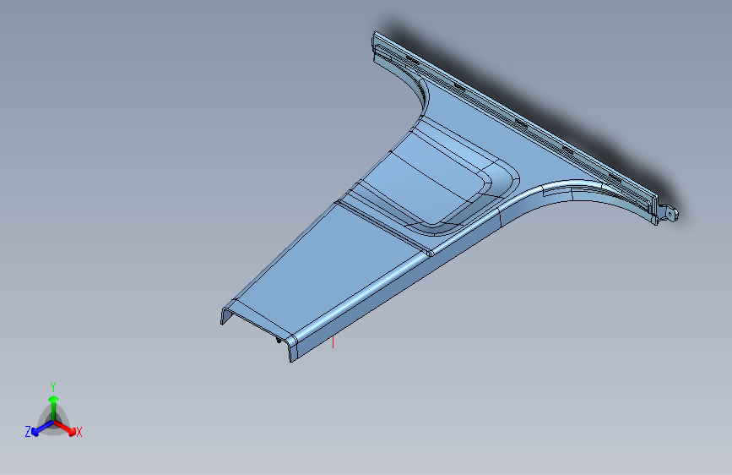Viewport: 732px width, 475px height.
Task: Click the mounting tab hole on model
Action: pos(671,215)
